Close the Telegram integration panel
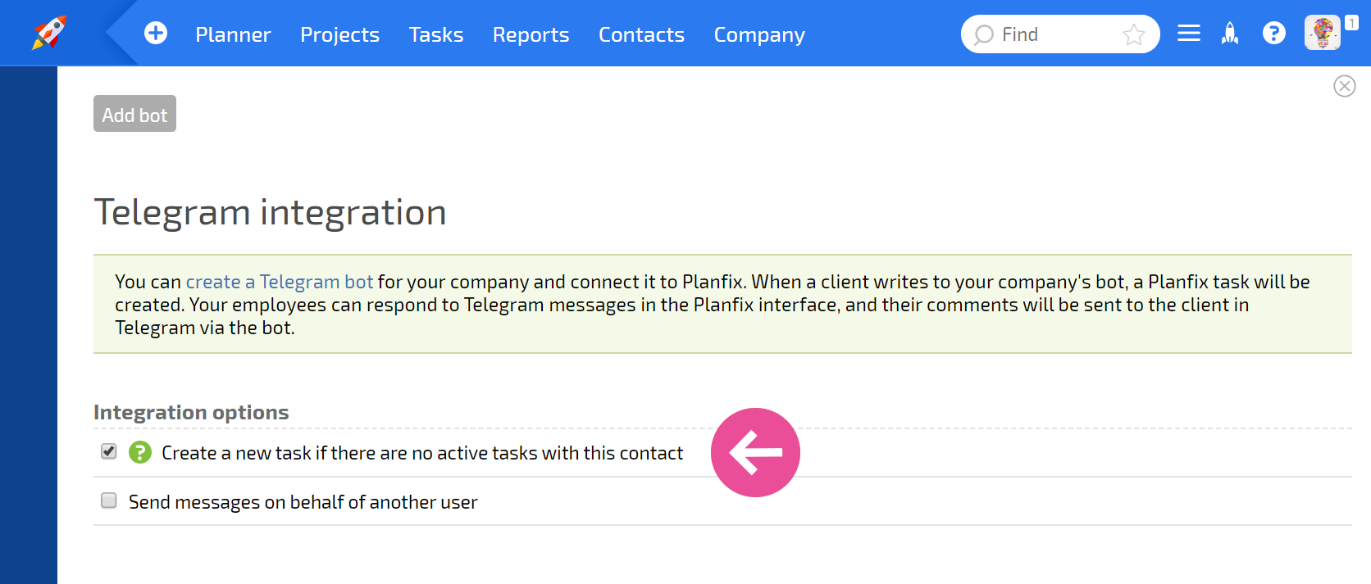The width and height of the screenshot is (1371, 584). pyautogui.click(x=1345, y=86)
